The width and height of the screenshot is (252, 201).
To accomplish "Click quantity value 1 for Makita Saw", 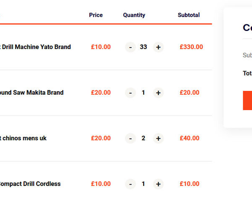I will (x=143, y=93).
